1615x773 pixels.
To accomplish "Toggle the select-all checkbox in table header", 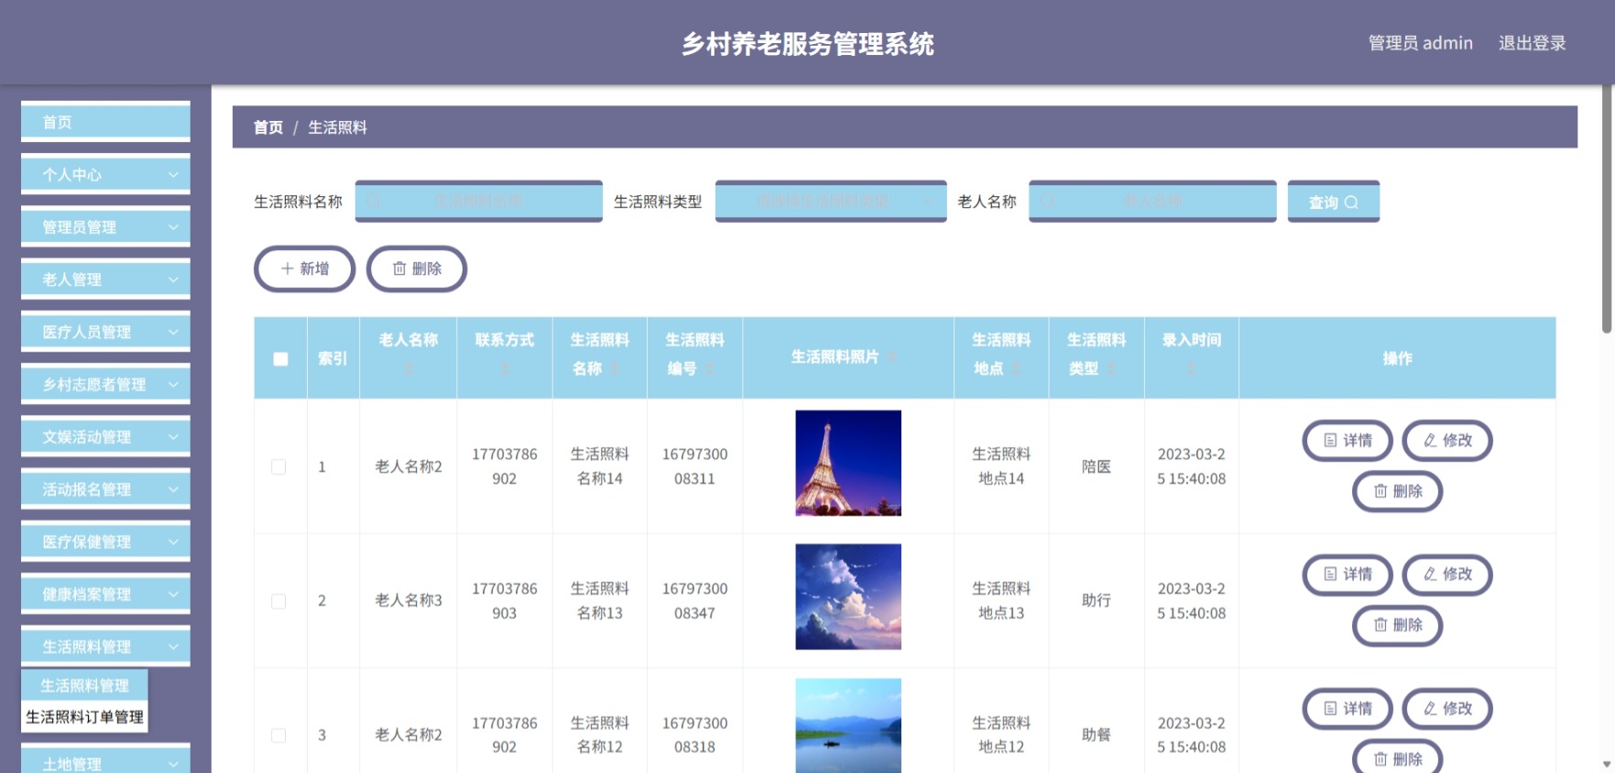I will (x=280, y=359).
